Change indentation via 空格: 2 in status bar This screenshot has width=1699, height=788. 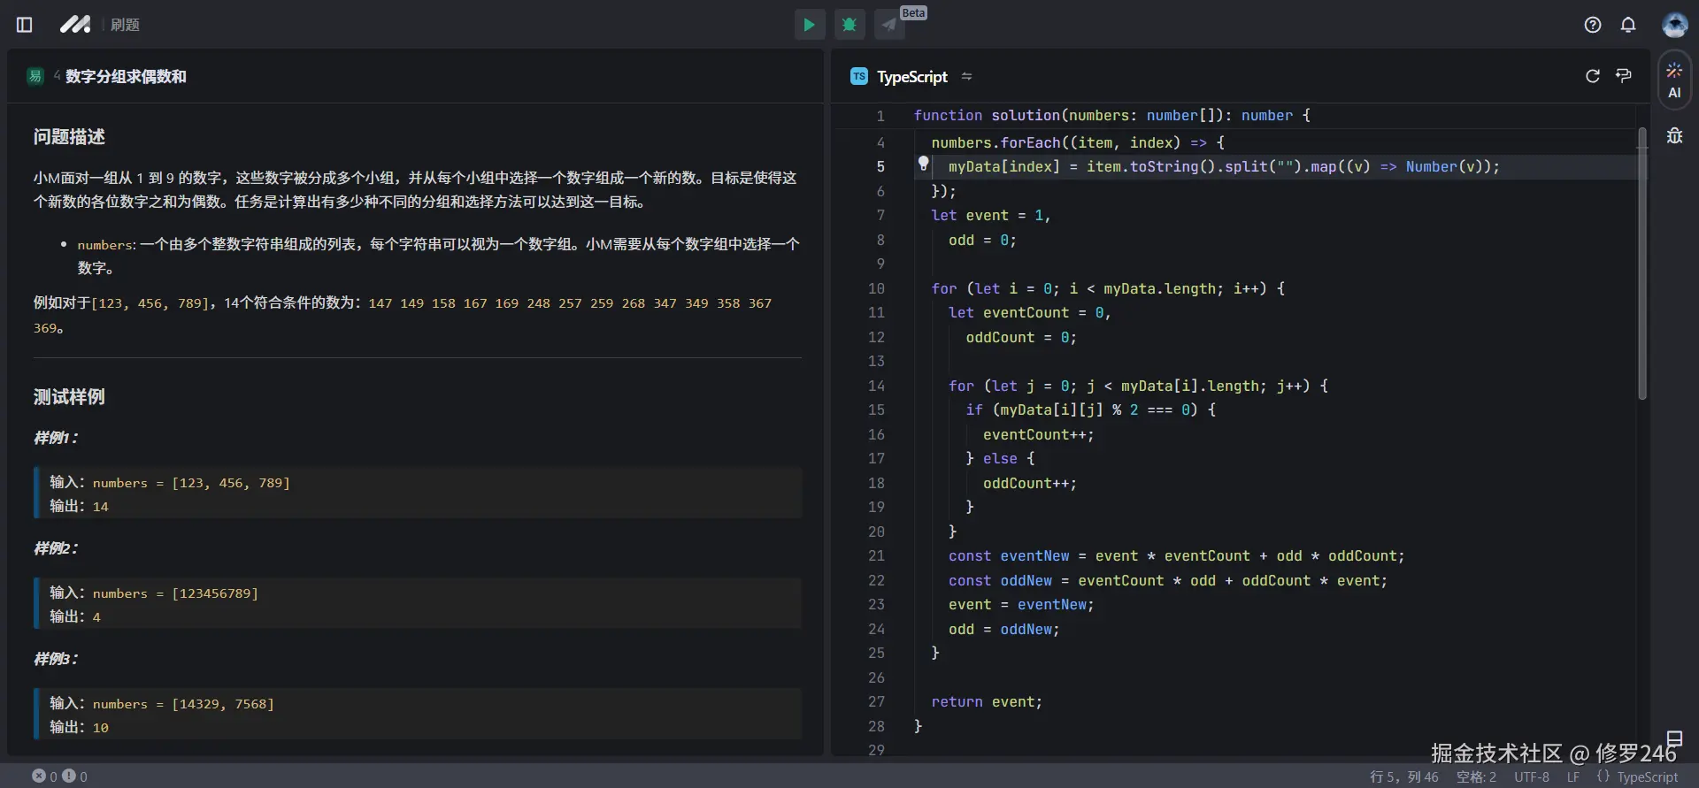pyautogui.click(x=1476, y=777)
